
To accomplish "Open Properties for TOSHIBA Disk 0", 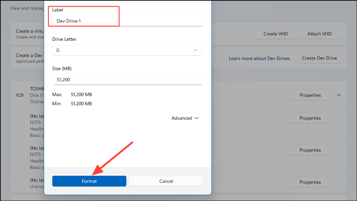I will 310,95.
